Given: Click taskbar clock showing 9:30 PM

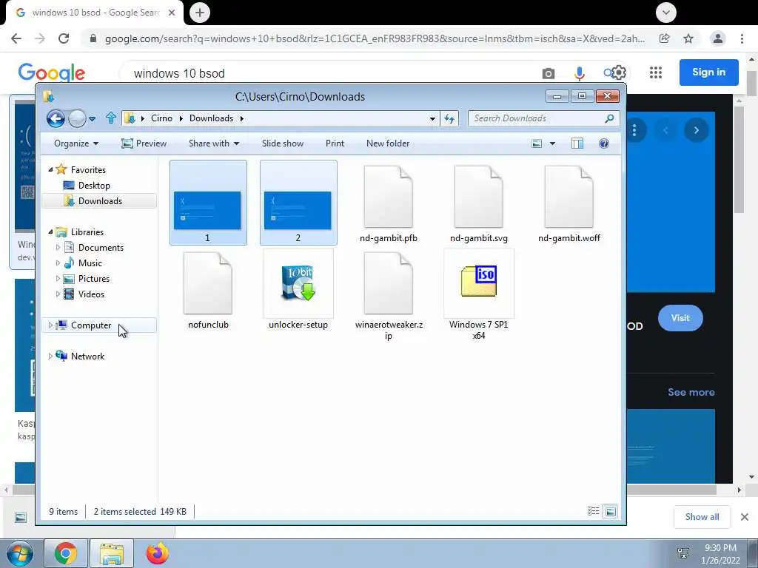Looking at the screenshot, I should (x=720, y=548).
